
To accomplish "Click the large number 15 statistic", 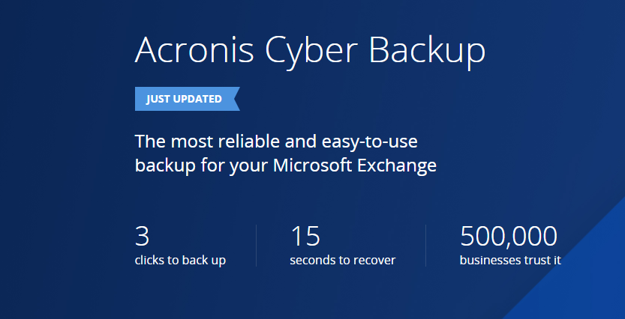I will pos(305,237).
